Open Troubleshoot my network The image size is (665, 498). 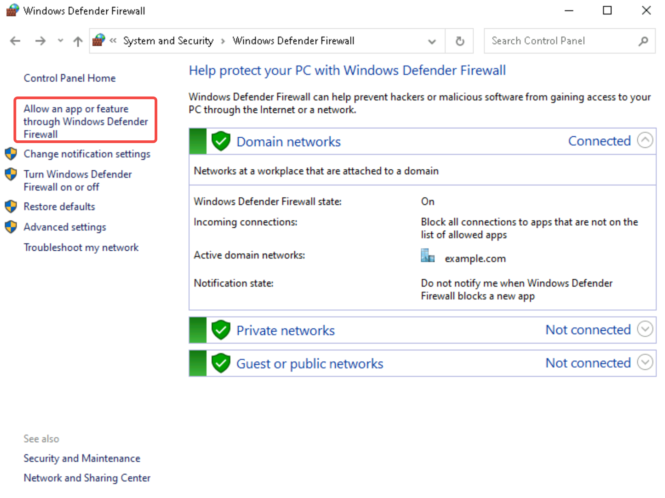[x=81, y=248]
